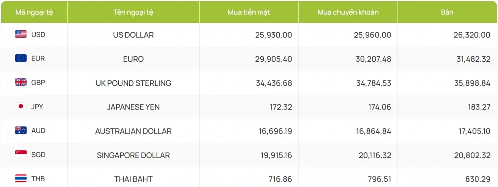Screen dimensions: 498x187
Task: Click the United States flag icon
Action: (x=21, y=34)
